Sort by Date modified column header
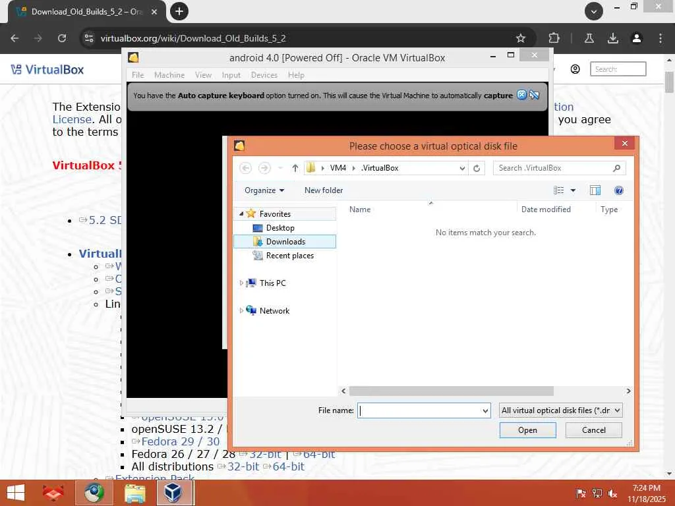 pos(546,209)
